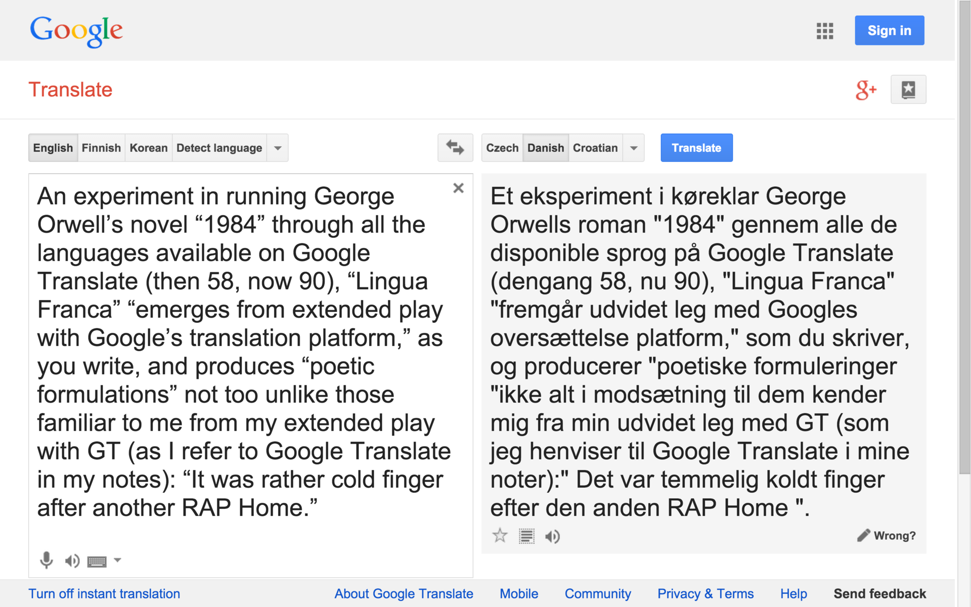Click the microphone voice input icon

pyautogui.click(x=46, y=560)
